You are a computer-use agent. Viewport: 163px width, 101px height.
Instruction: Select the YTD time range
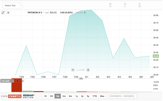tap(94, 96)
